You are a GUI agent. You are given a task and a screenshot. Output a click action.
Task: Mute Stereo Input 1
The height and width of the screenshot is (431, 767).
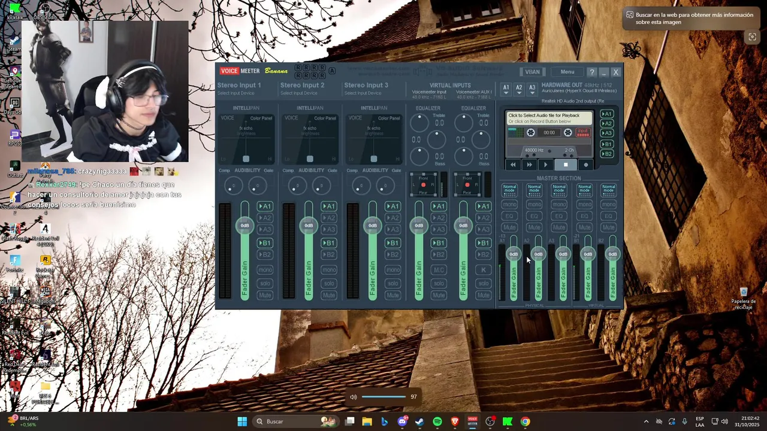[x=264, y=295]
